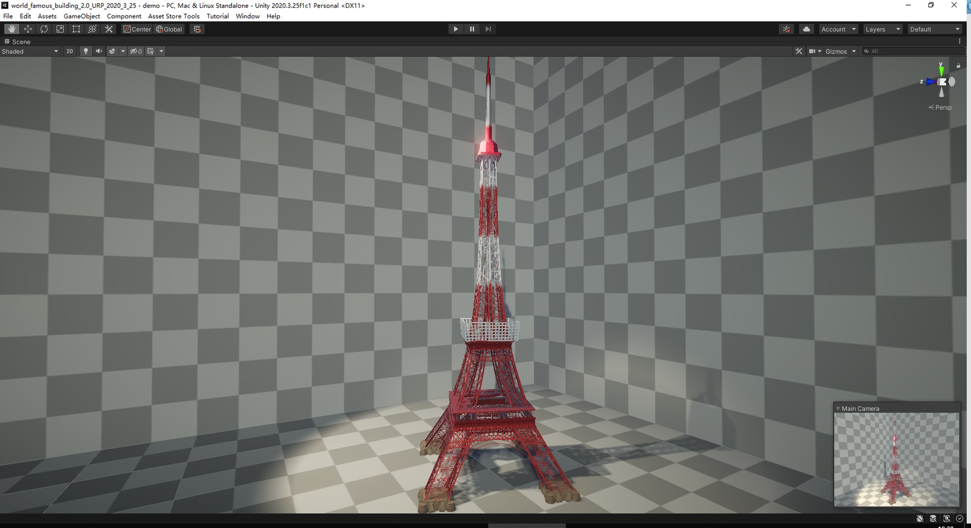Toggle grid snapping icon

tap(197, 29)
